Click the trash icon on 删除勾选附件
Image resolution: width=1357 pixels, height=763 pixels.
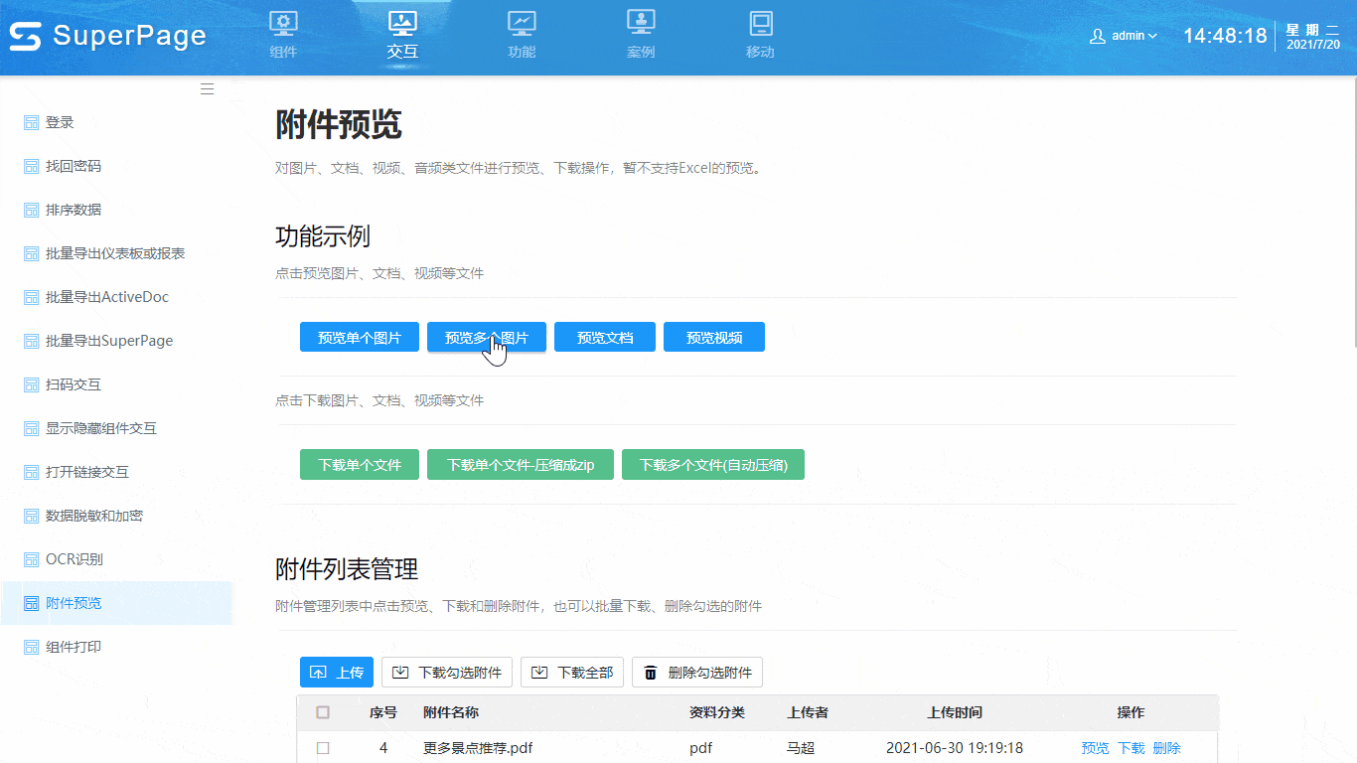click(652, 672)
